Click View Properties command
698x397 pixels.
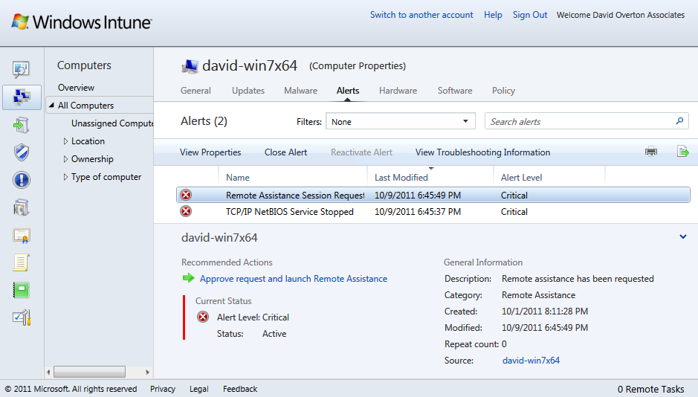[x=210, y=152]
